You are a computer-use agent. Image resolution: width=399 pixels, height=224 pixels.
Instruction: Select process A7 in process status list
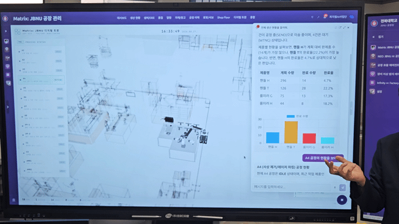pyautogui.click(x=43, y=107)
